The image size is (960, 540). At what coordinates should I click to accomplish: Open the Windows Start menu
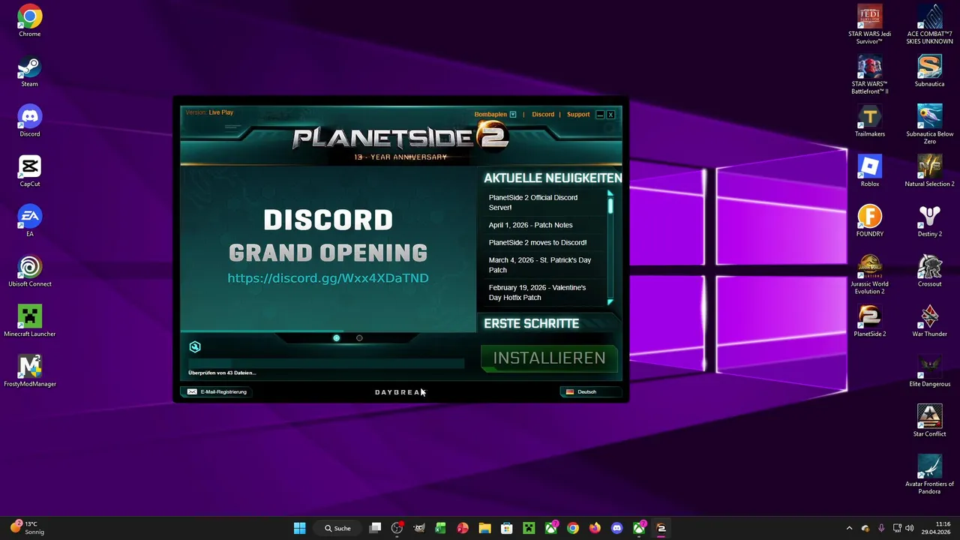coord(299,528)
